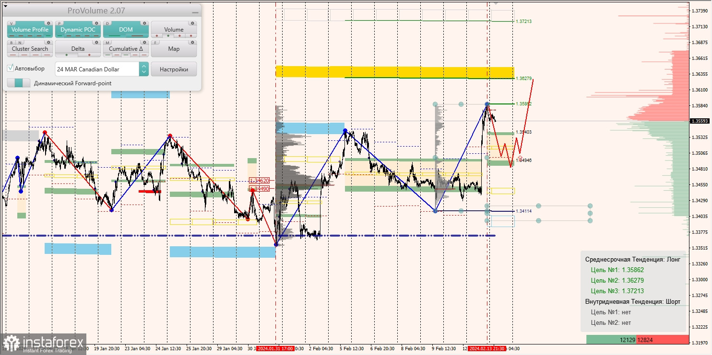Enable the Cumulative Δ indicator
The image size is (712, 355).
(x=126, y=49)
